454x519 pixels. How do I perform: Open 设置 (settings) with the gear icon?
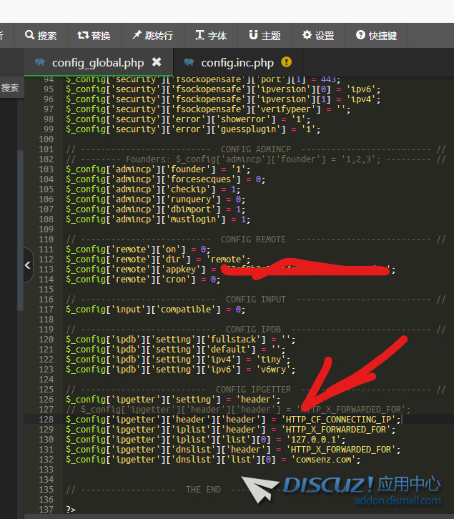tap(317, 35)
